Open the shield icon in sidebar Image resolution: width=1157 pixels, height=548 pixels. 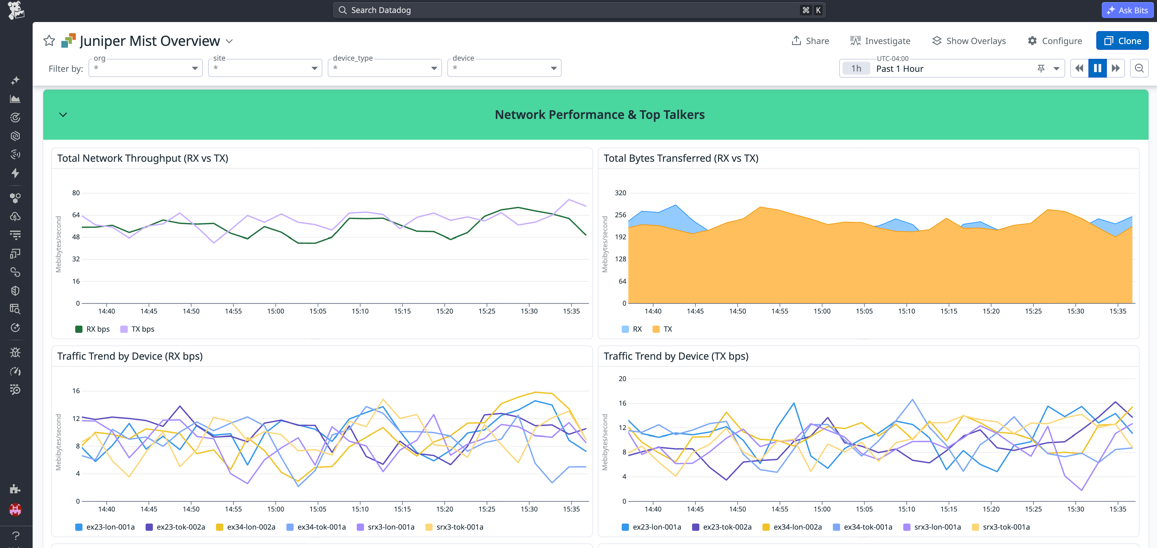pyautogui.click(x=15, y=291)
